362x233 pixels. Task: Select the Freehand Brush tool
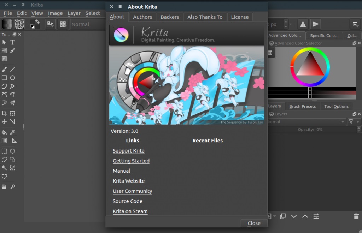pyautogui.click(x=4, y=69)
